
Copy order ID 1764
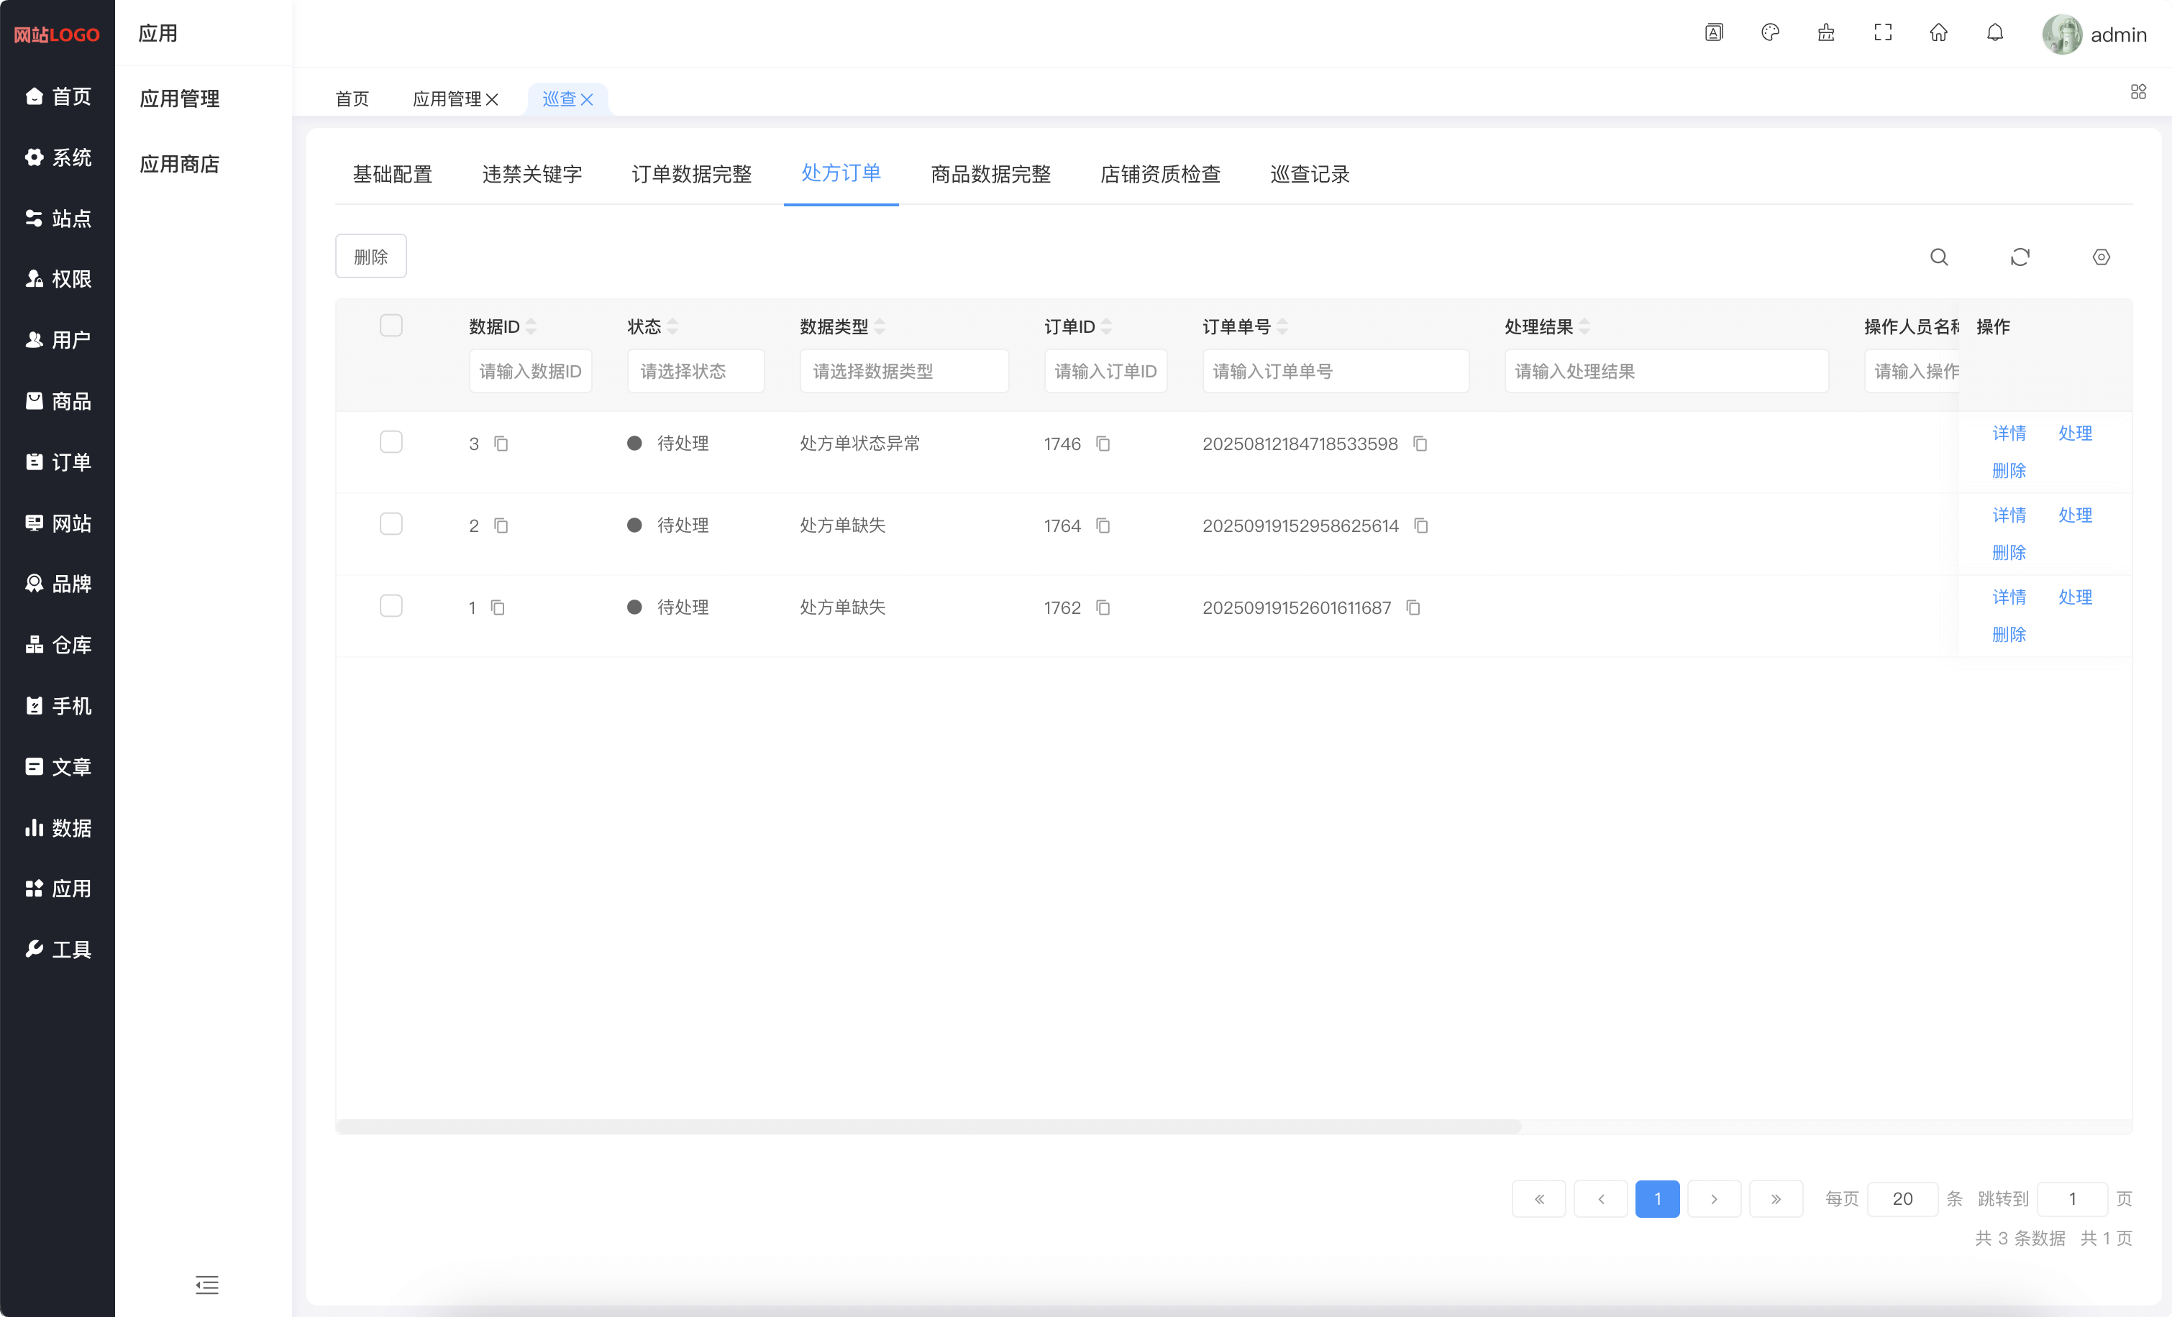1103,526
